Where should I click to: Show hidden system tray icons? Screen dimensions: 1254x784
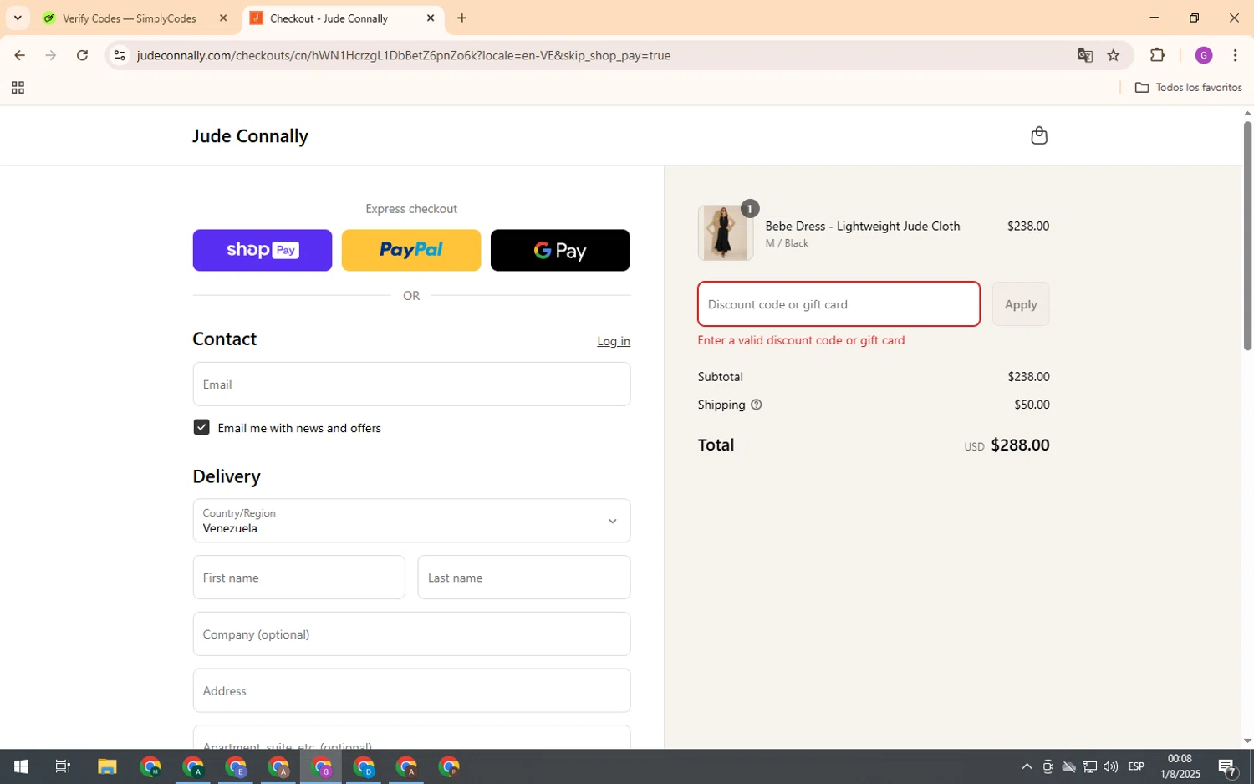pyautogui.click(x=1027, y=766)
